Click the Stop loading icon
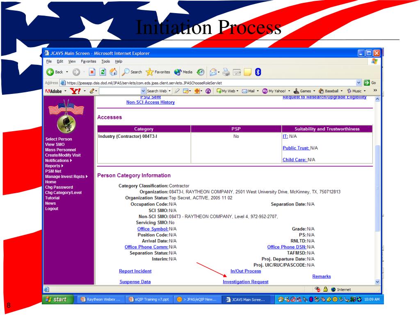The width and height of the screenshot is (420, 315). pyautogui.click(x=92, y=72)
